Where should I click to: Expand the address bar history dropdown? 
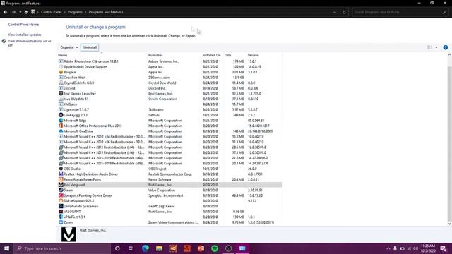click(x=334, y=12)
